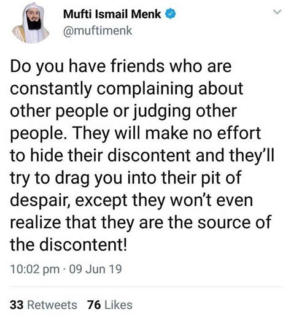This screenshot has width=291, height=315.
Task: Open Mufti Menk's profile avatar photo
Action: point(32,23)
